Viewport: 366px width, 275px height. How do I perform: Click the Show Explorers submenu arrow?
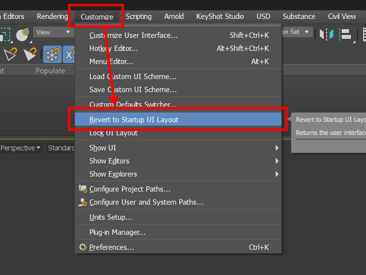point(277,174)
